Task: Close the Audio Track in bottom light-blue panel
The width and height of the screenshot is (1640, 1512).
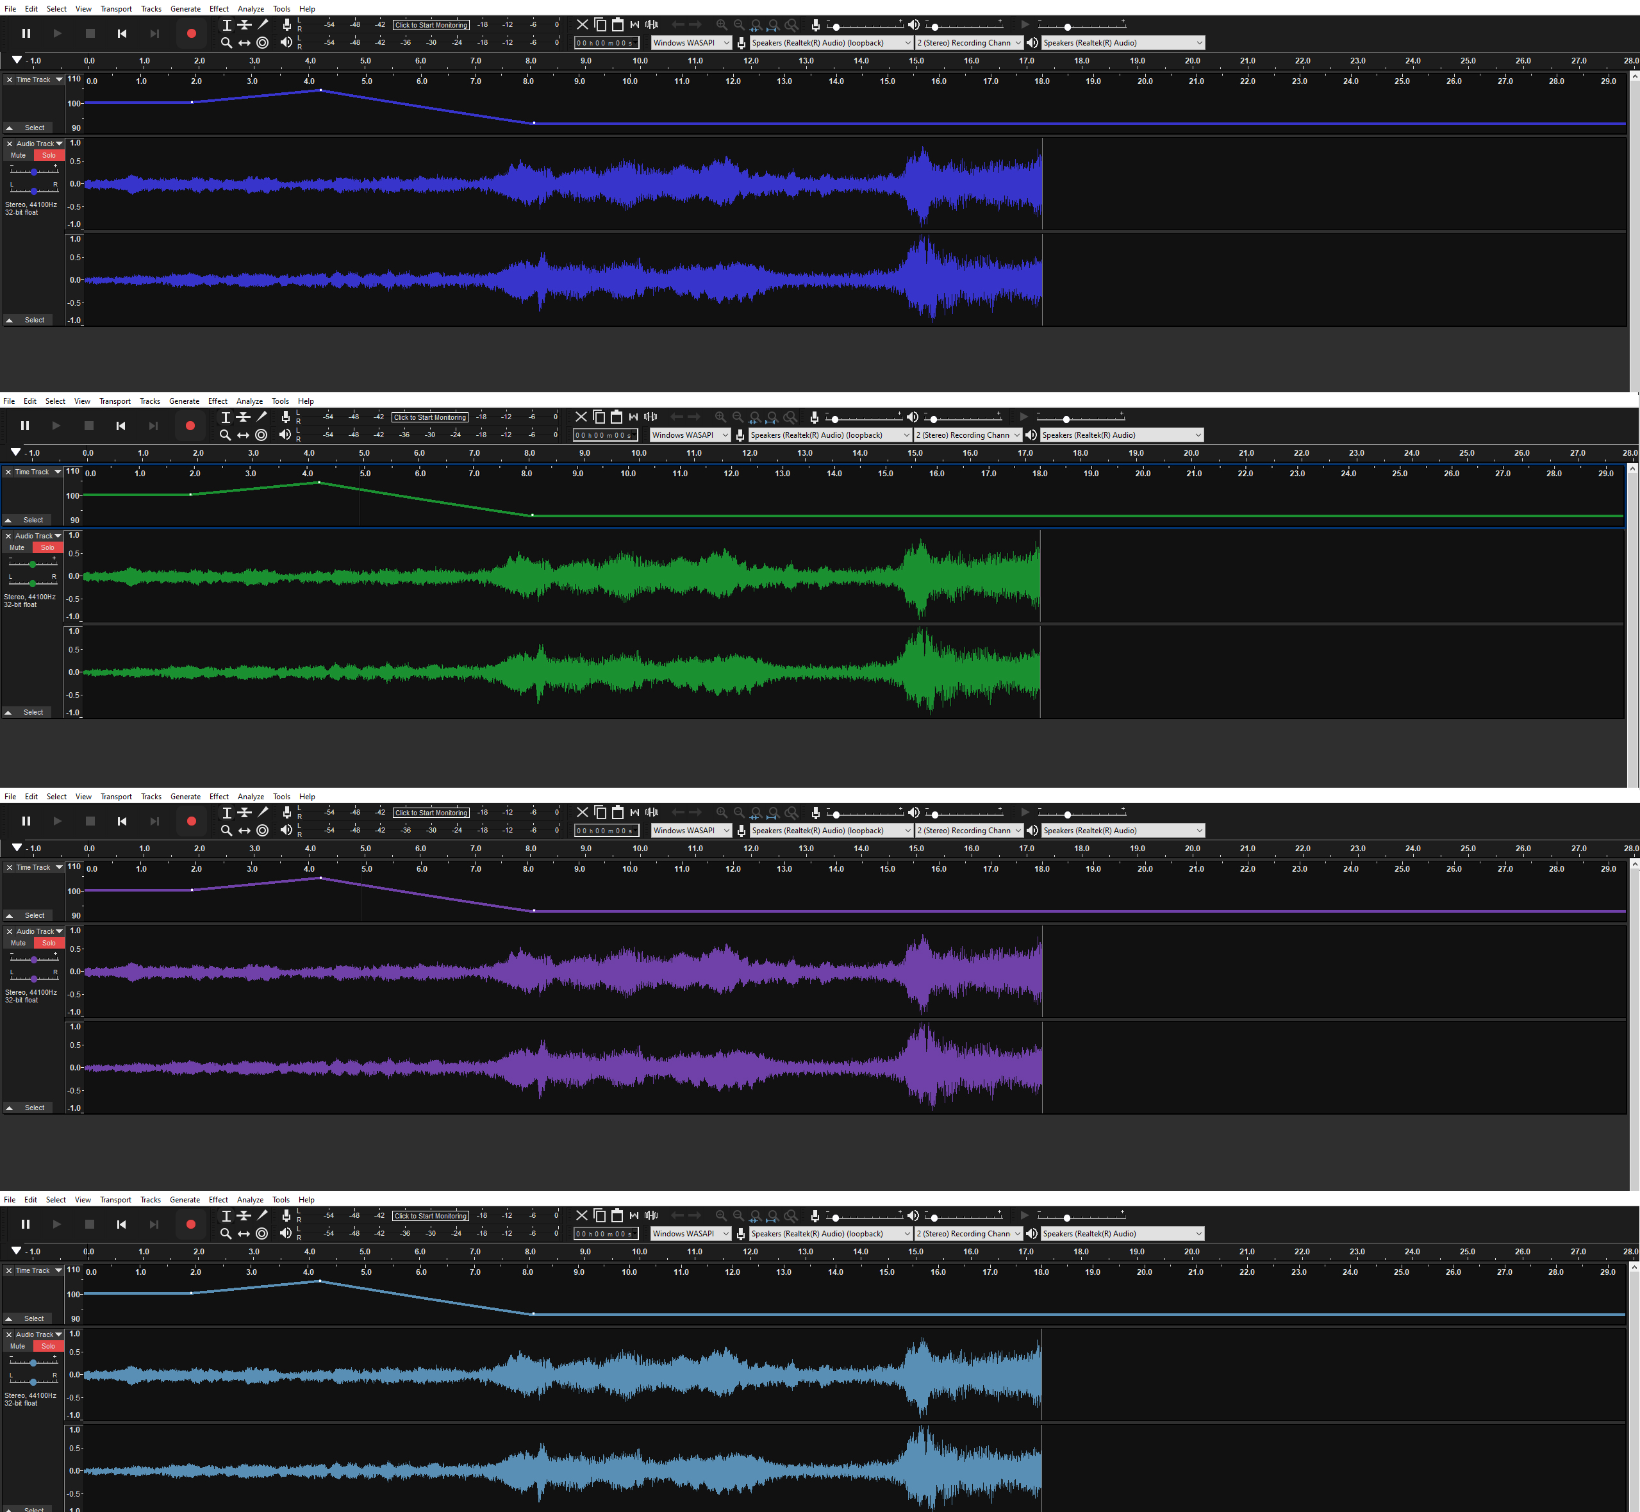Action: click(8, 1334)
